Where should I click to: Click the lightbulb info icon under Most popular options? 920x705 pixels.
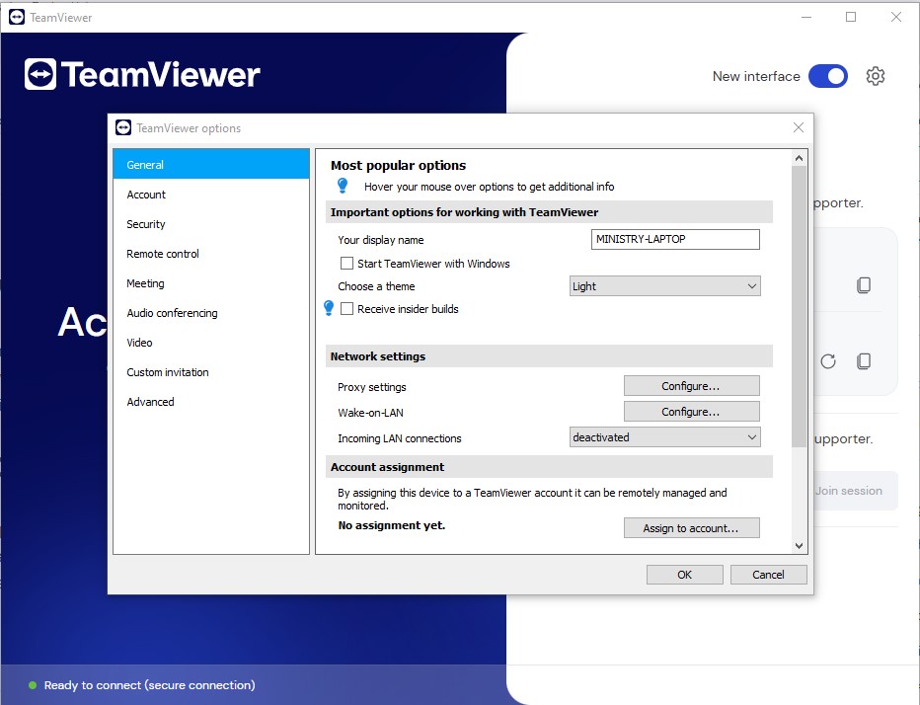pos(343,186)
